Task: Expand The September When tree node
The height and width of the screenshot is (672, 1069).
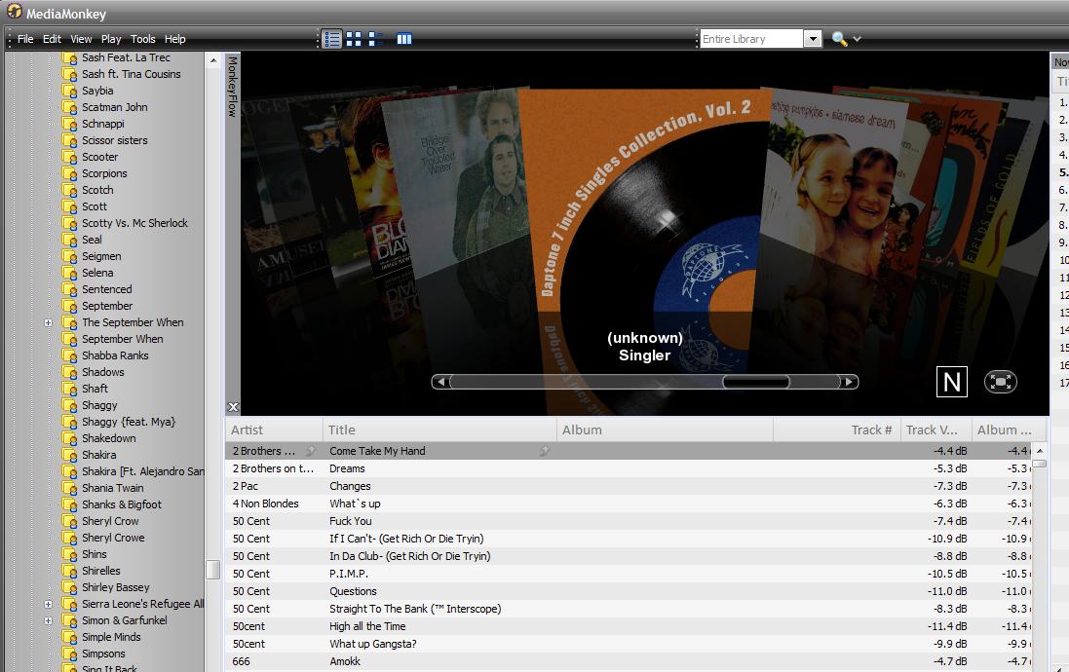Action: point(49,322)
